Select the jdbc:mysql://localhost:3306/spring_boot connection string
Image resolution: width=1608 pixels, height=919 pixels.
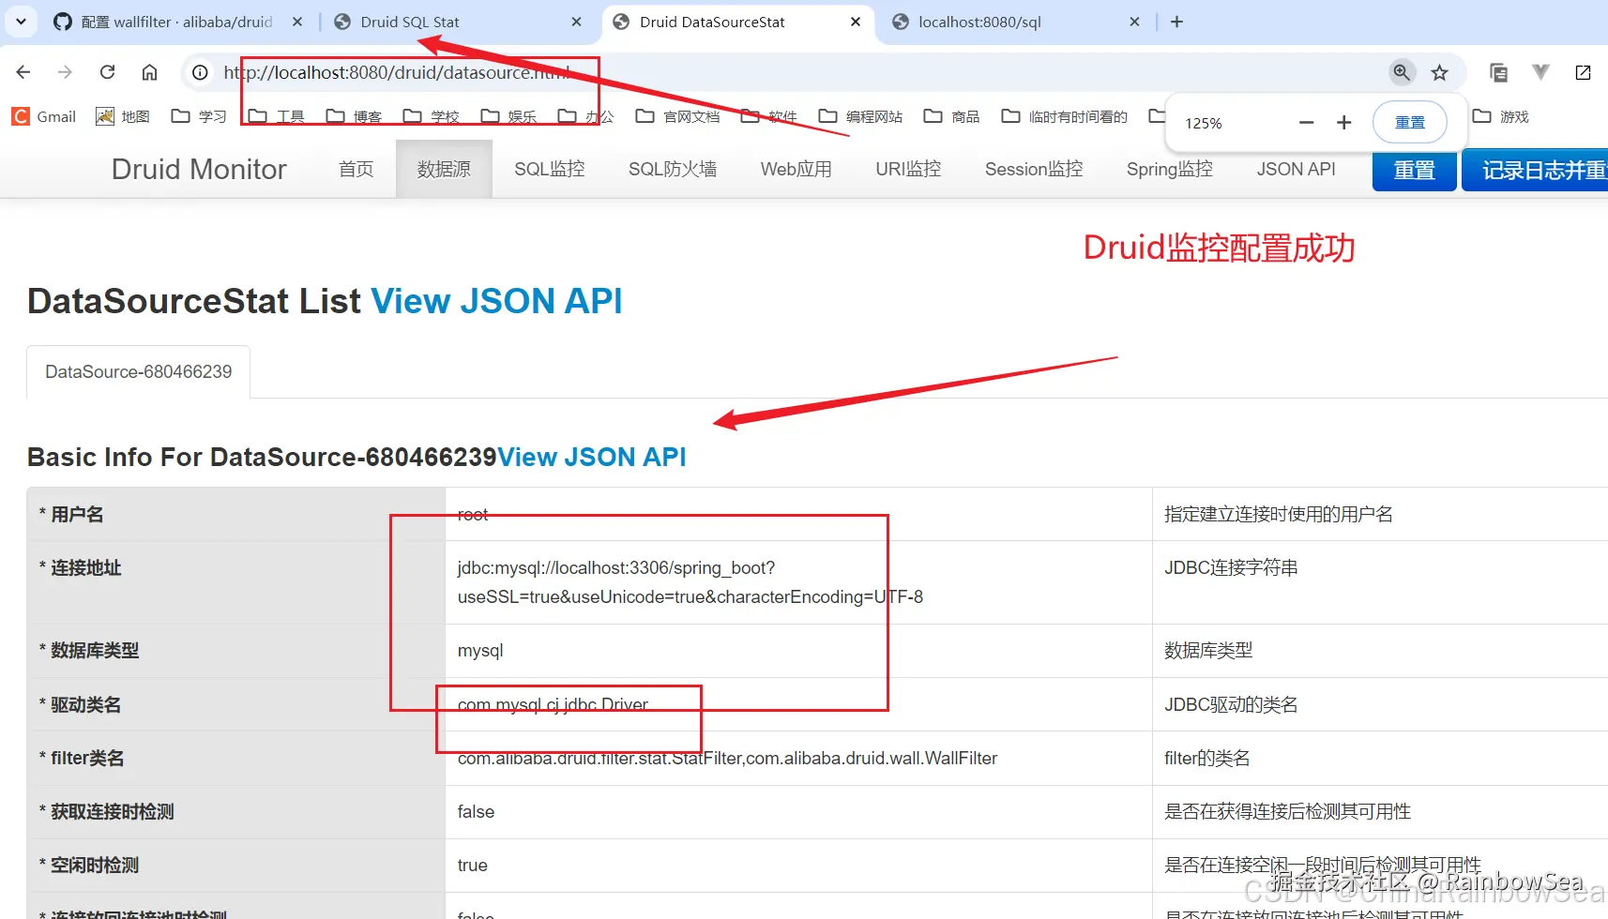click(x=690, y=582)
